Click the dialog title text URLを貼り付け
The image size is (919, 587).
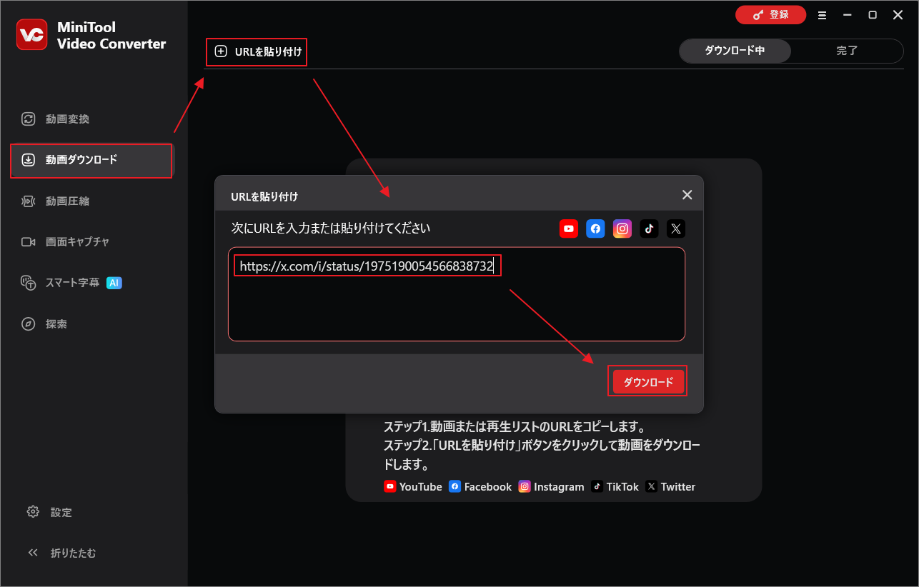click(264, 196)
